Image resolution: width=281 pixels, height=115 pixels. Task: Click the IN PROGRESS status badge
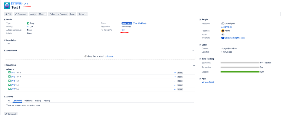(127, 23)
